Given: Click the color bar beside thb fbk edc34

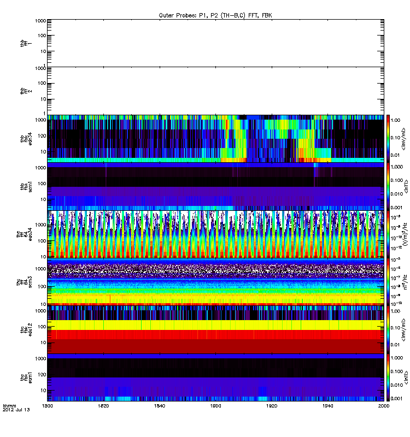Looking at the screenshot, I should tap(388, 138).
